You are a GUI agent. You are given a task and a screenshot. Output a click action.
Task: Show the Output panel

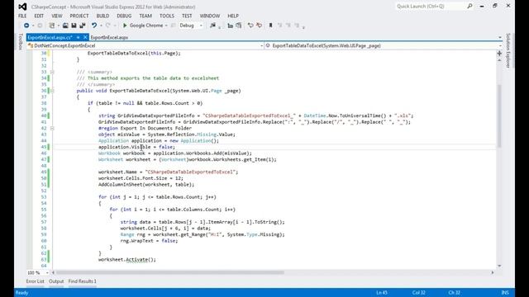click(x=56, y=281)
